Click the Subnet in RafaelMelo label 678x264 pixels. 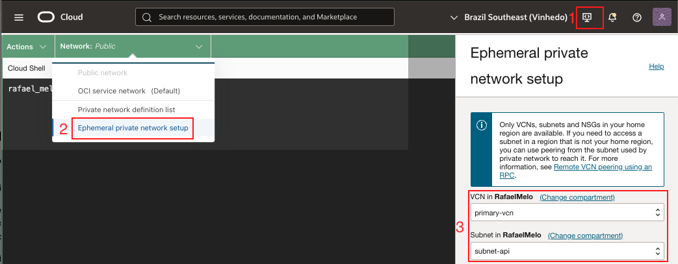click(506, 235)
